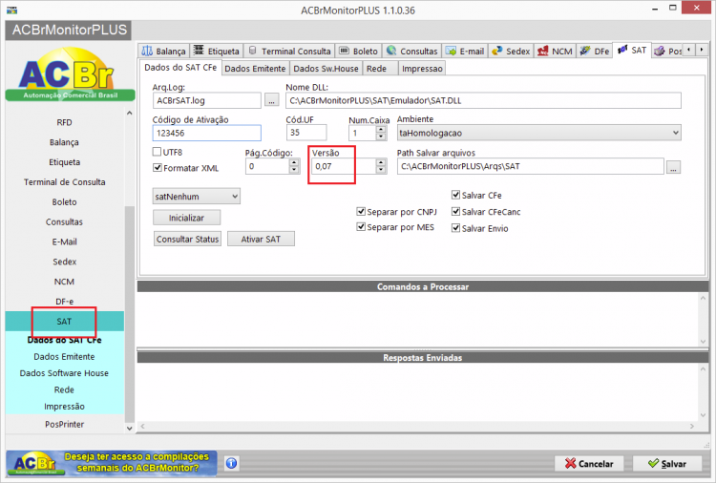Image resolution: width=716 pixels, height=483 pixels.
Task: Open the Balança tab with scale icon
Action: (x=164, y=52)
